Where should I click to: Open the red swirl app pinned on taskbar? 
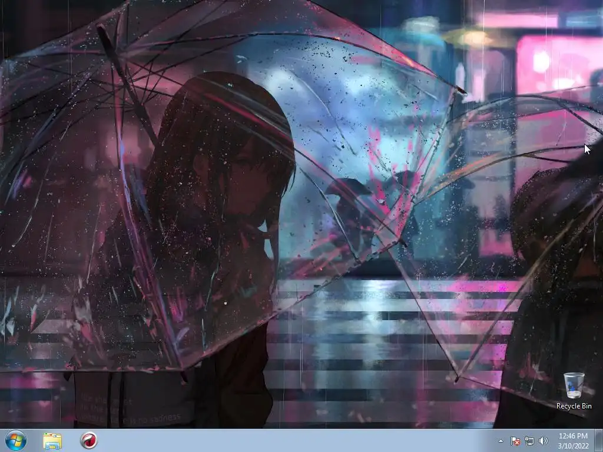(89, 440)
